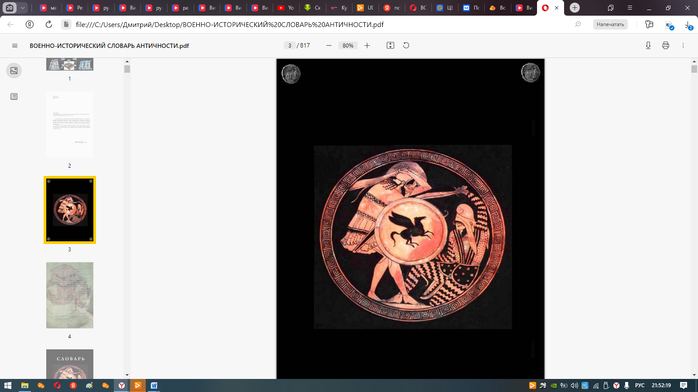
Task: Show page thumbnails panel
Action: (14, 71)
